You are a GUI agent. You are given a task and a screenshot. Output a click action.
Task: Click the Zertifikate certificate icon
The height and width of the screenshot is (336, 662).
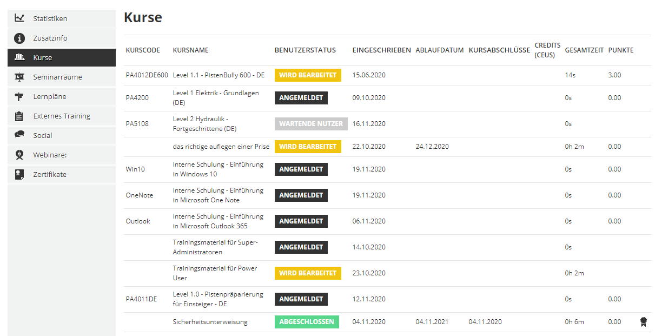pyautogui.click(x=19, y=174)
